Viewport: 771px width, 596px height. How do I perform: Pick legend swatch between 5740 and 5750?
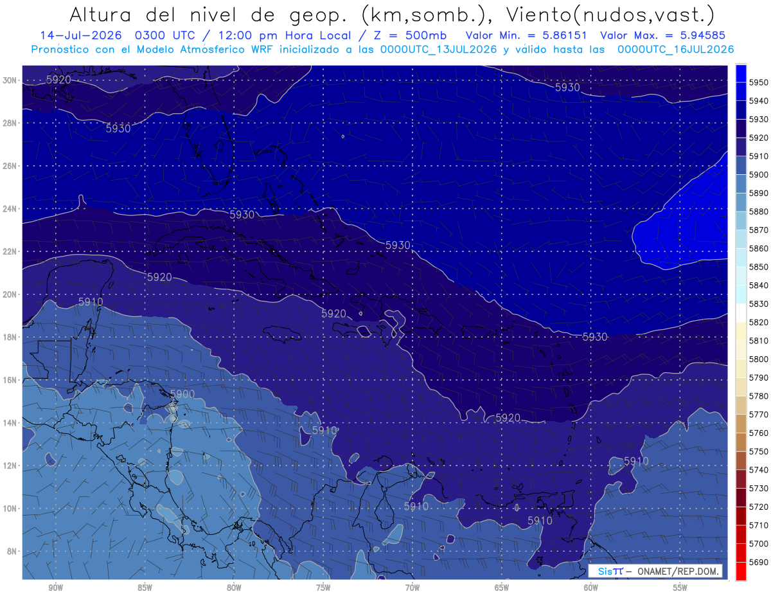click(x=741, y=460)
